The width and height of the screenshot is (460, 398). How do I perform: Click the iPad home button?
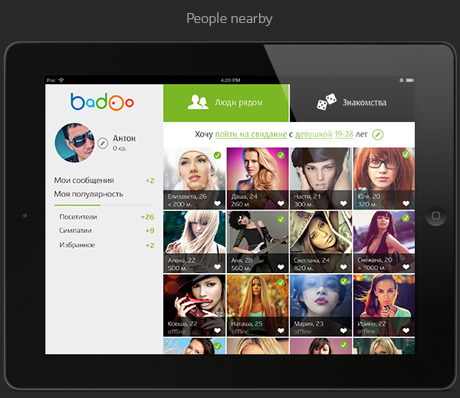tap(436, 215)
